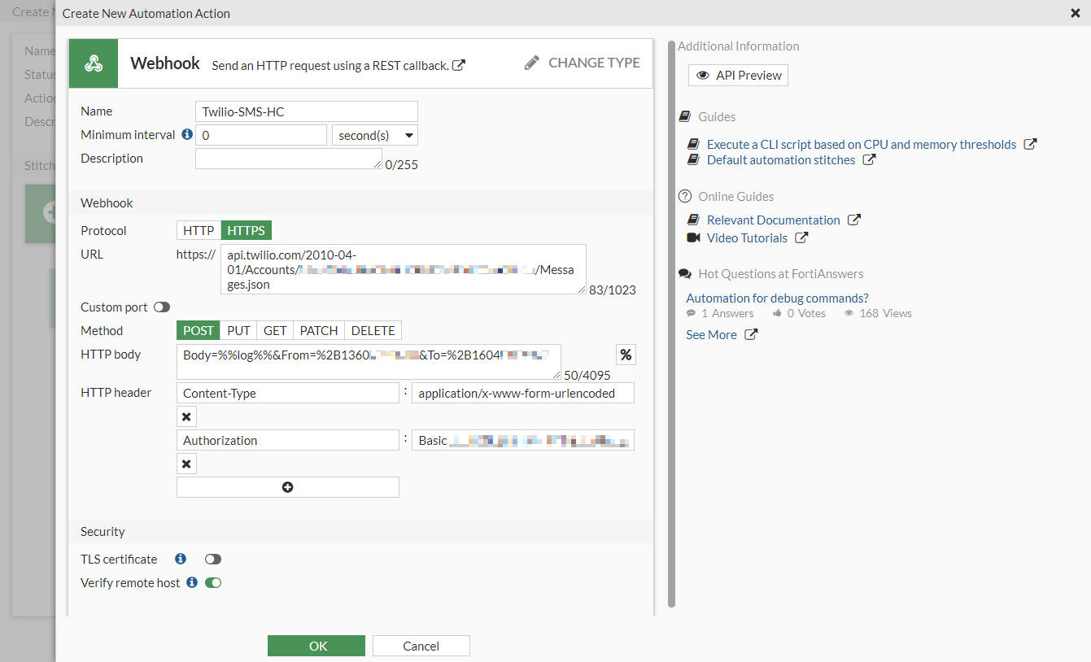Enable the Custom port toggle
Viewport: 1091px width, 662px height.
162,307
